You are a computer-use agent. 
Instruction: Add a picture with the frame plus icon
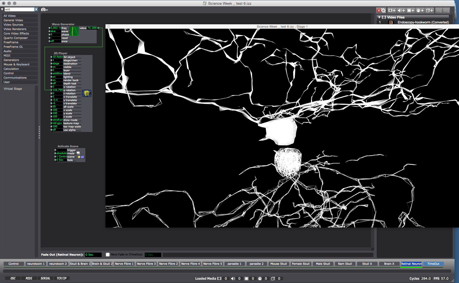[411, 10]
